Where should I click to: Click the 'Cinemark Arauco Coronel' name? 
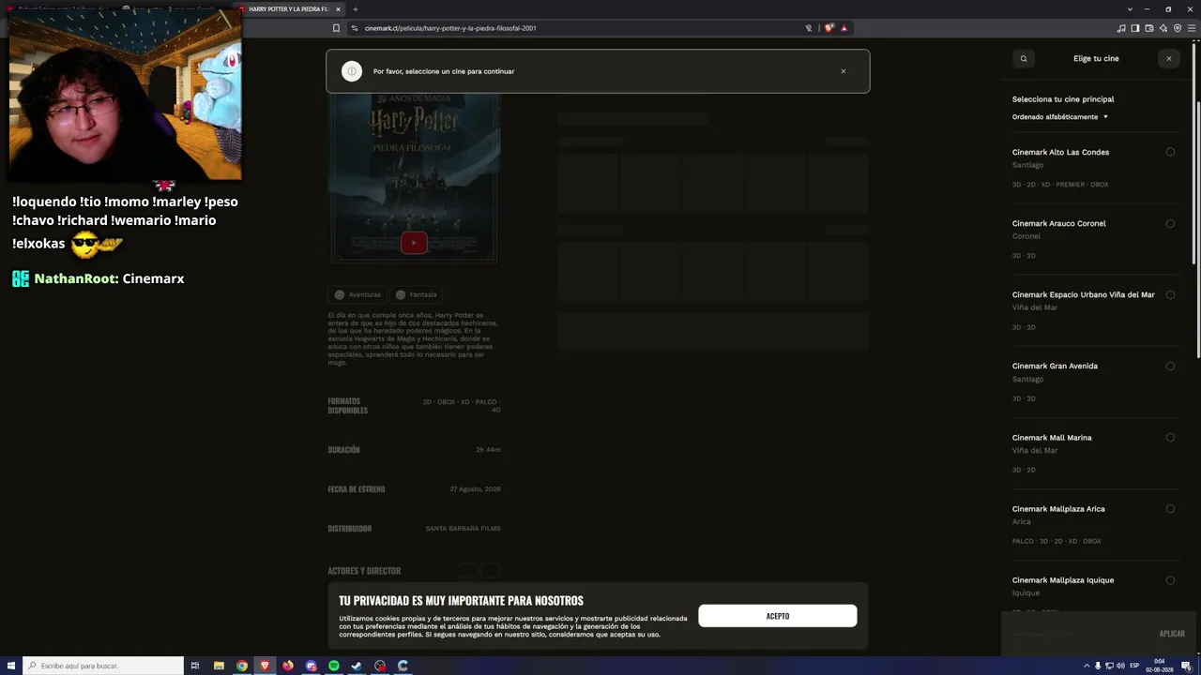pyautogui.click(x=1058, y=223)
